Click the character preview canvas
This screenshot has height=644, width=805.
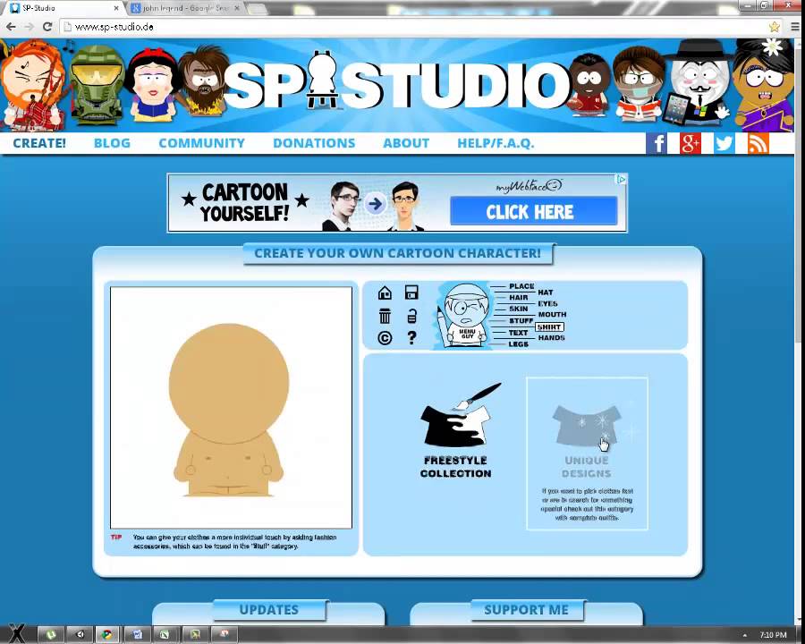pos(231,407)
